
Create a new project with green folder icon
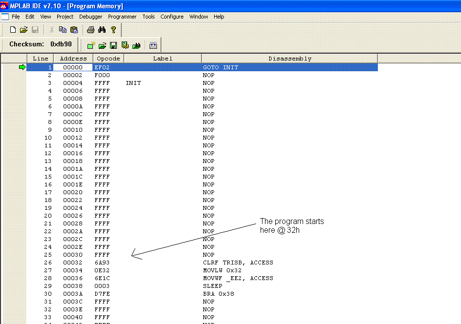coord(91,45)
